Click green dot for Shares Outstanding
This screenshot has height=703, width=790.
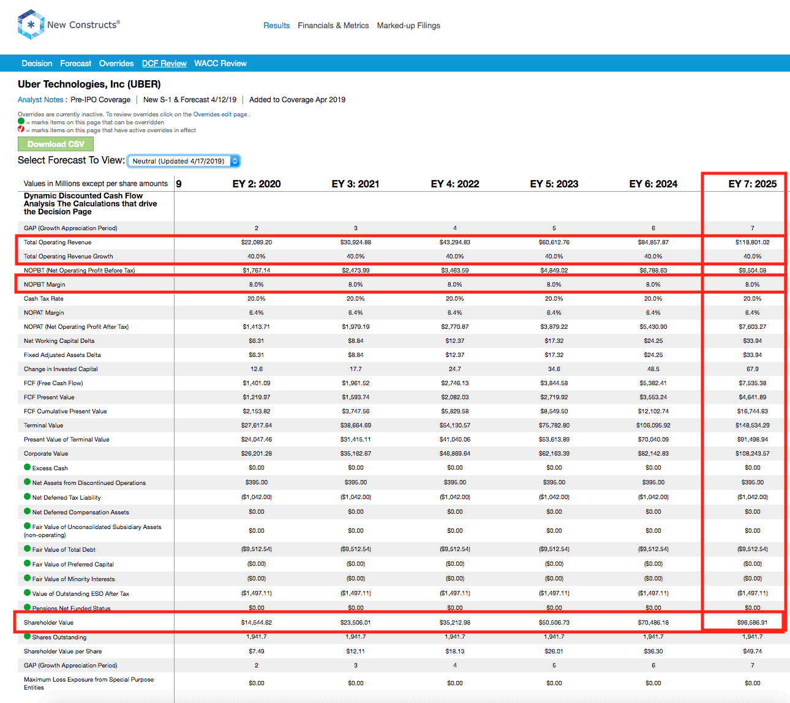click(27, 636)
